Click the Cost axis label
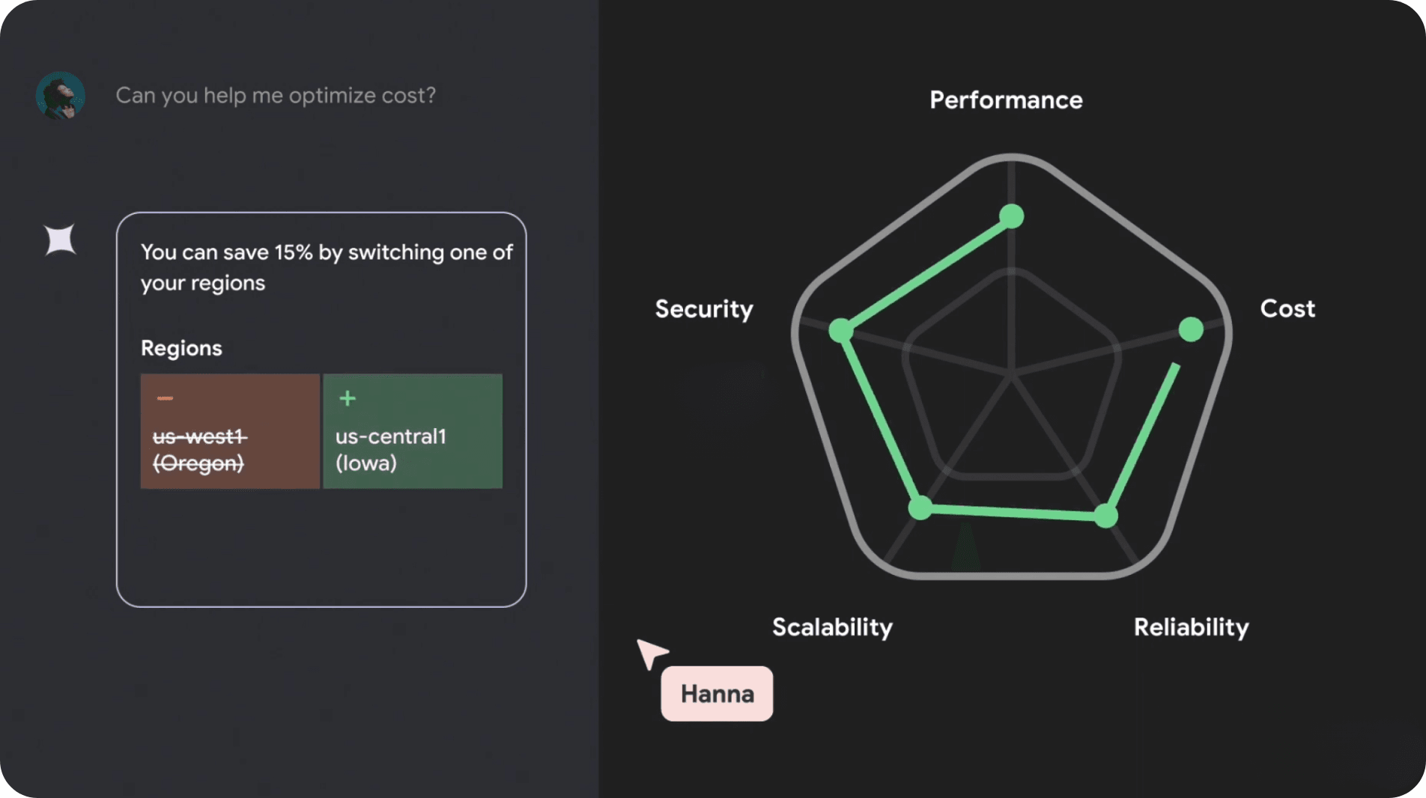 1287,308
